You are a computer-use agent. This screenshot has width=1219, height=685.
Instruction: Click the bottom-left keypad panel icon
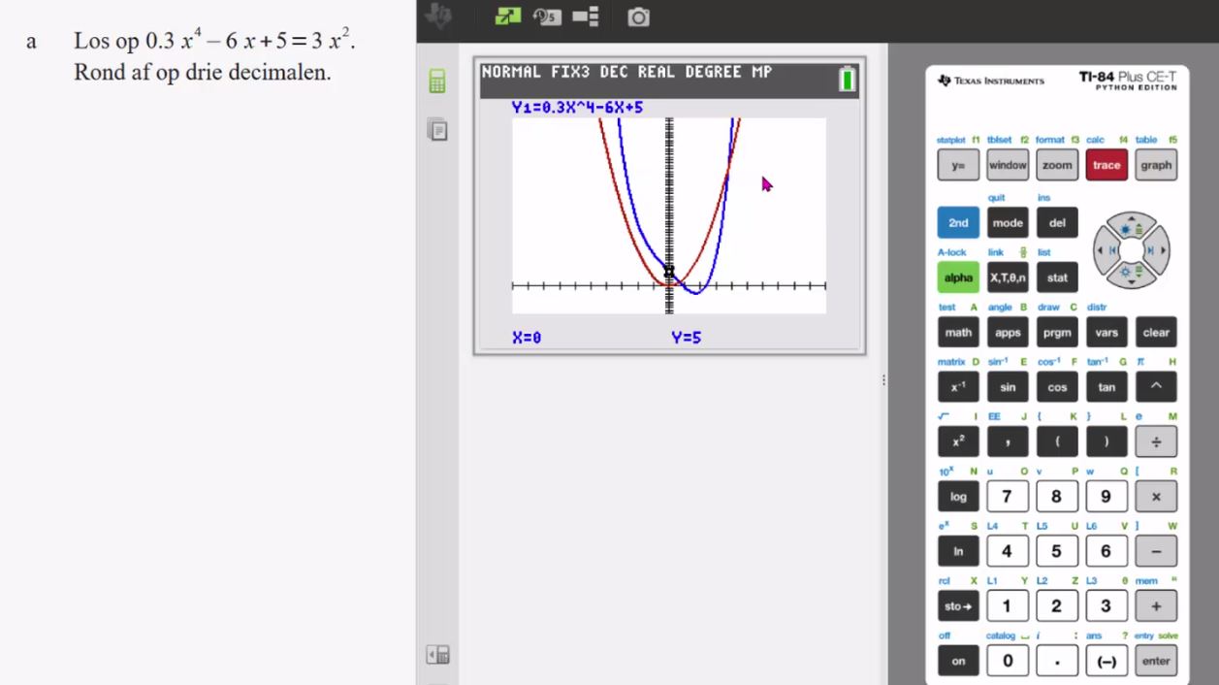(x=437, y=655)
